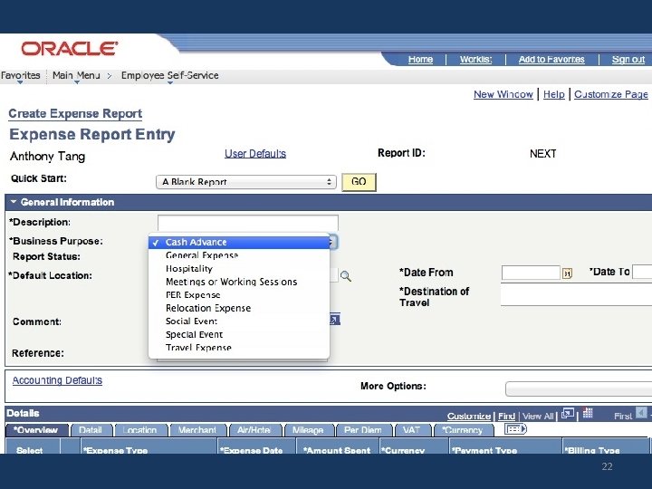Switch to the Detail tab

pyautogui.click(x=91, y=430)
